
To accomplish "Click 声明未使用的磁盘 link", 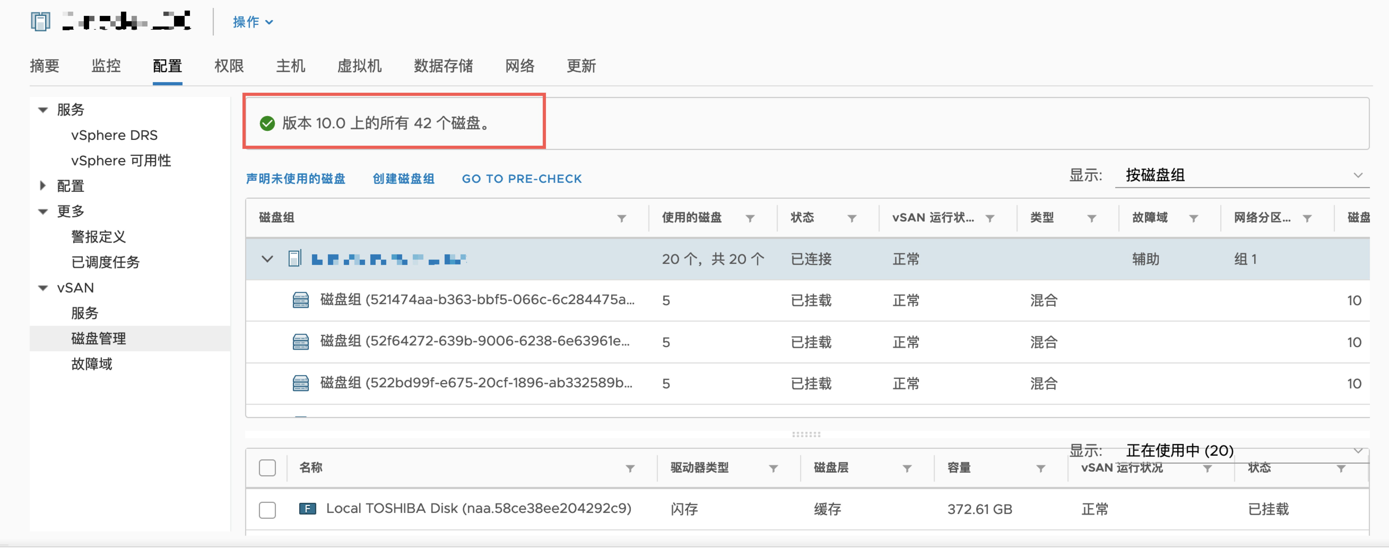I will pyautogui.click(x=296, y=179).
